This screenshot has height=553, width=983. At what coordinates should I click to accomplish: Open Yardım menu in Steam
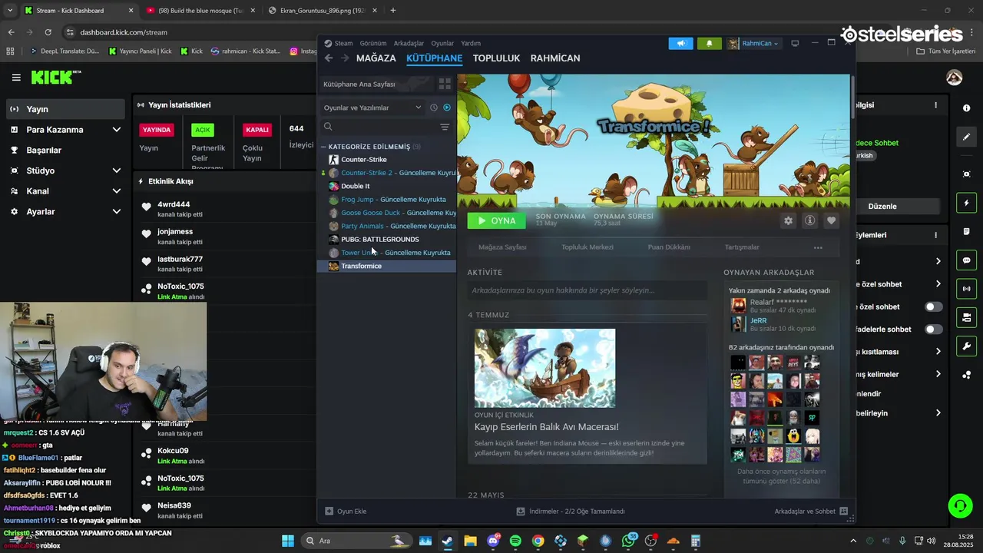click(x=471, y=43)
